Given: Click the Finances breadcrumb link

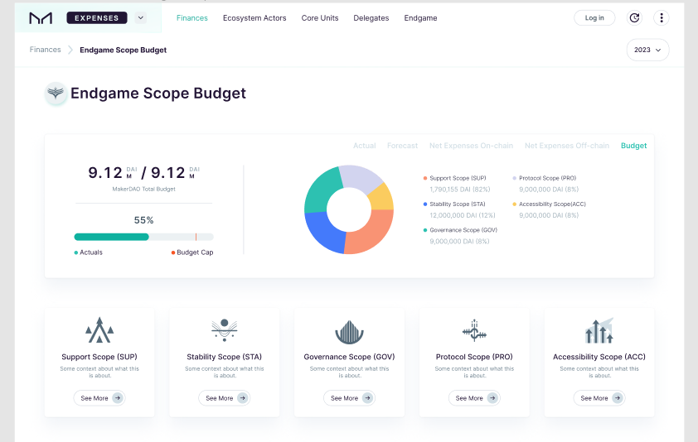Looking at the screenshot, I should click(x=46, y=50).
